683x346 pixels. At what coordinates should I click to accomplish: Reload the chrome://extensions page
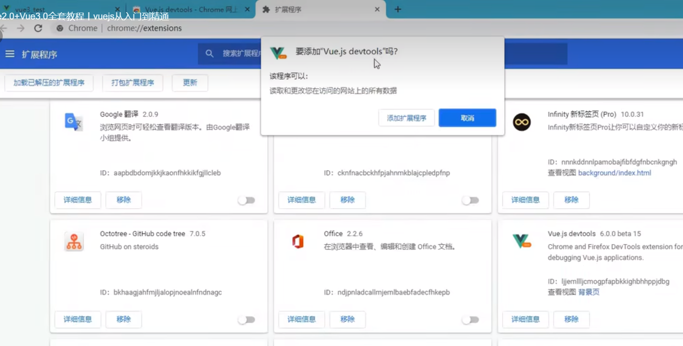coord(38,28)
